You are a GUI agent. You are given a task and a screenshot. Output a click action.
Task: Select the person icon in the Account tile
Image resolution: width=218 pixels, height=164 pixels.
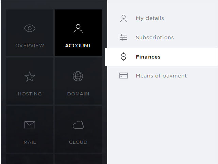(78, 29)
